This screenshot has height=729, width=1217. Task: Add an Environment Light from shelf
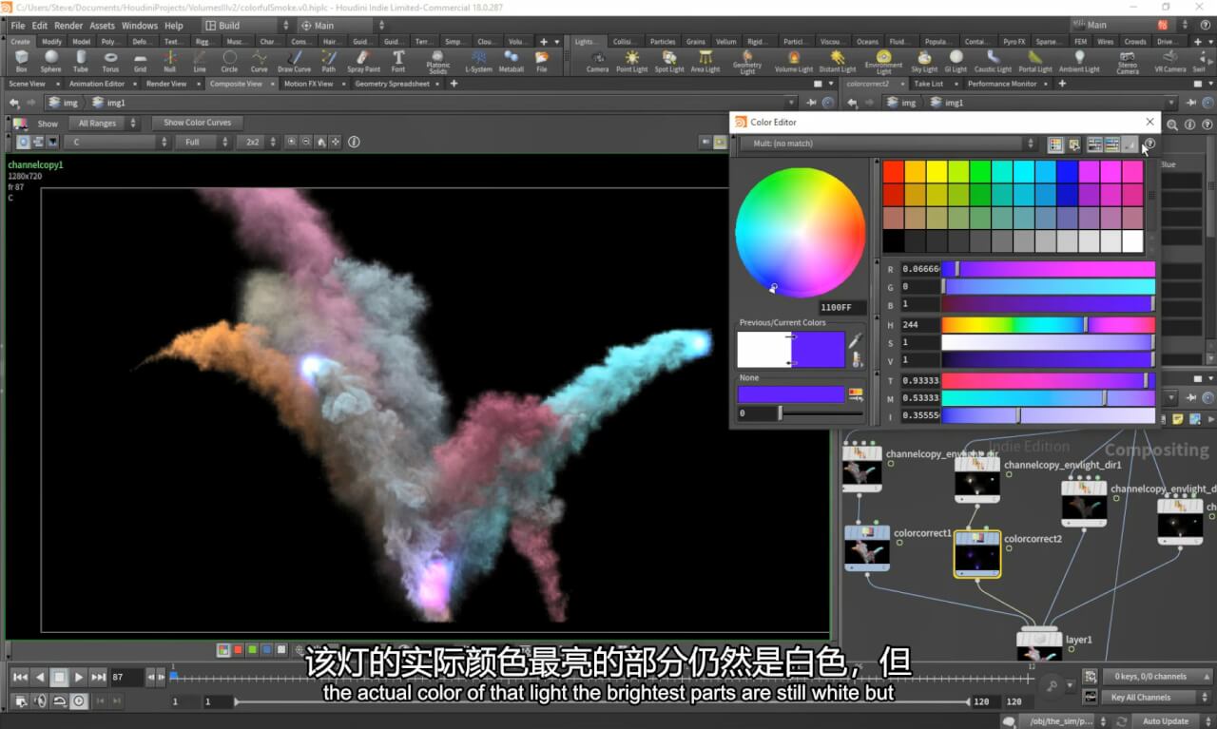pyautogui.click(x=883, y=63)
